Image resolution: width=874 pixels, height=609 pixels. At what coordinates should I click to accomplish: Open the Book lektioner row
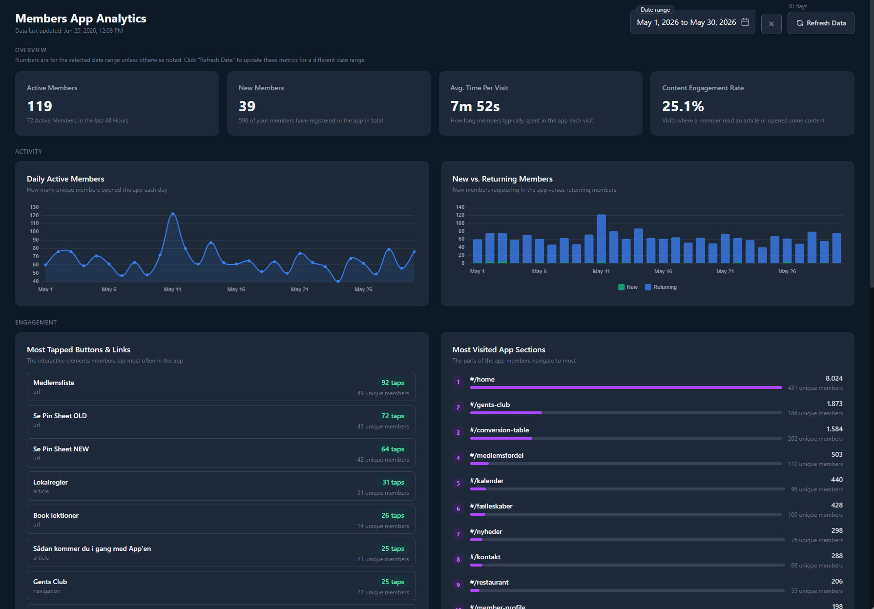(x=221, y=519)
